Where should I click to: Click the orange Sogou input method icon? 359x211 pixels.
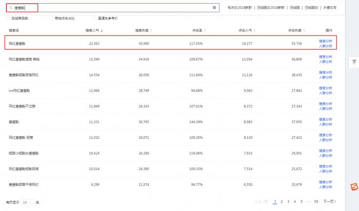click(x=353, y=187)
